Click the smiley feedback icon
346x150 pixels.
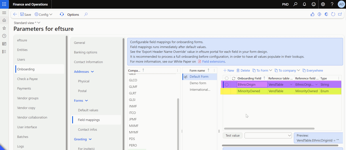(314, 4)
